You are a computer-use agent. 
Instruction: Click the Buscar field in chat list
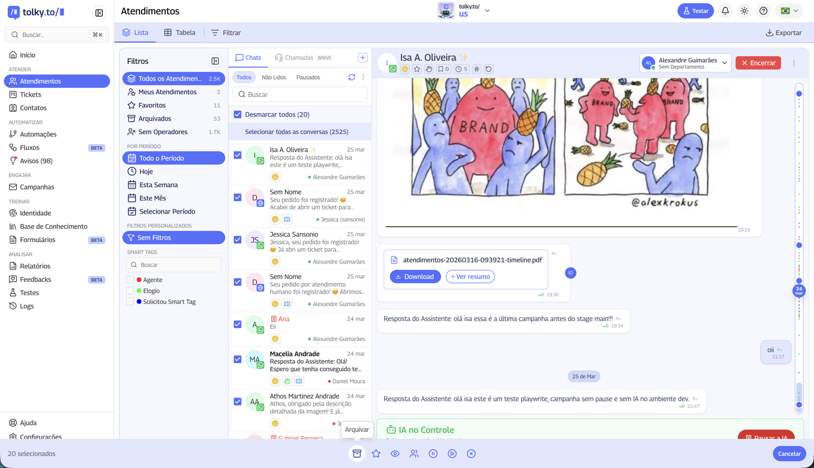300,95
